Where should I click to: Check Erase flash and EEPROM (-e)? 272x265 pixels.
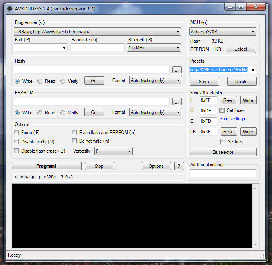click(74, 132)
